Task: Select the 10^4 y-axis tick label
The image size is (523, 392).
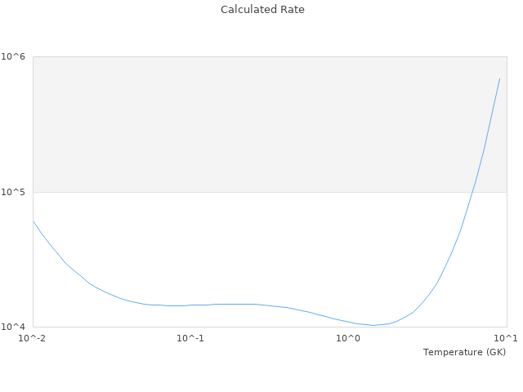Action: point(16,327)
